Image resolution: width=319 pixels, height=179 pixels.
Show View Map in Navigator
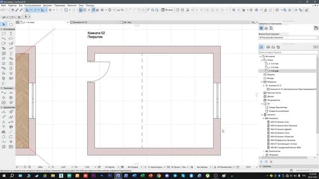(x=268, y=47)
